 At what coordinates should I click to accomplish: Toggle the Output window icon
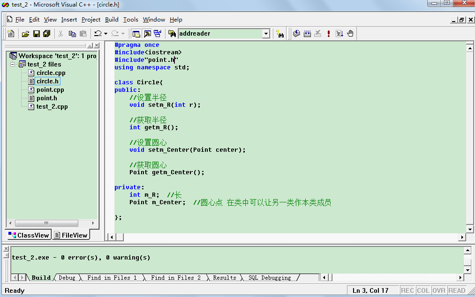[147, 34]
